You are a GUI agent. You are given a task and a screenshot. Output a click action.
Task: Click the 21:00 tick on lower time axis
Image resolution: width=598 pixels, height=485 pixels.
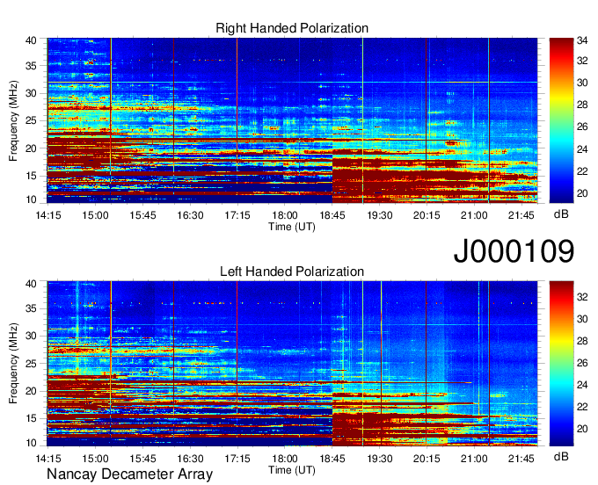[x=474, y=459]
